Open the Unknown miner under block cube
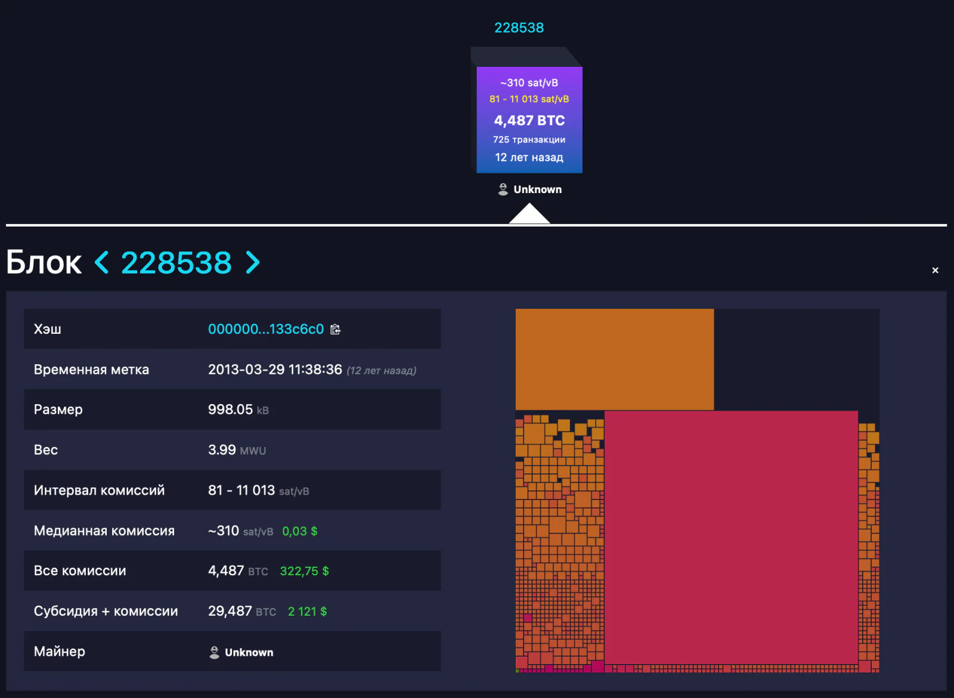 tap(537, 190)
